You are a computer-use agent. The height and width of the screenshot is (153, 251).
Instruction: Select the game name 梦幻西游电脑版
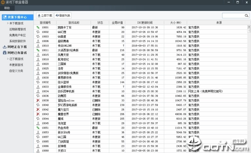[x=67, y=105]
